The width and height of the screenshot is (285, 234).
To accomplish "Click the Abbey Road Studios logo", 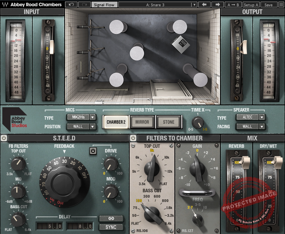I will point(15,119).
